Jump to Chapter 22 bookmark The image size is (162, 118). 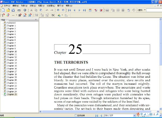click(12, 86)
